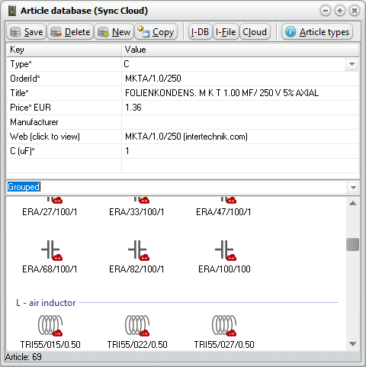
Task: Click the I-File import button
Action: click(226, 32)
